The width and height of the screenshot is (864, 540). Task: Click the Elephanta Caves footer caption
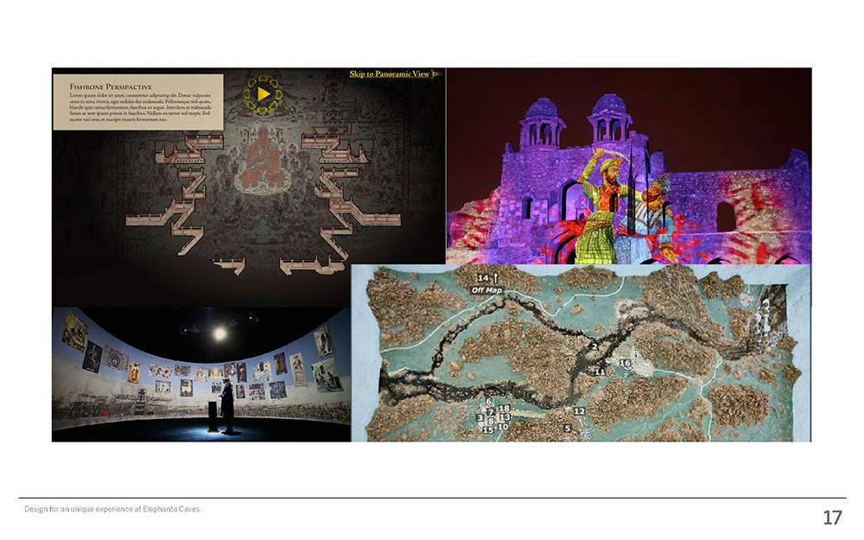[113, 509]
